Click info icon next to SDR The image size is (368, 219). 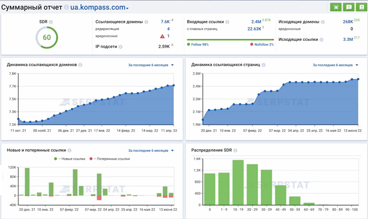click(x=51, y=22)
